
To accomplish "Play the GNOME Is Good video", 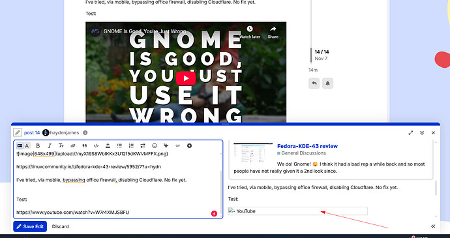I will (186, 78).
